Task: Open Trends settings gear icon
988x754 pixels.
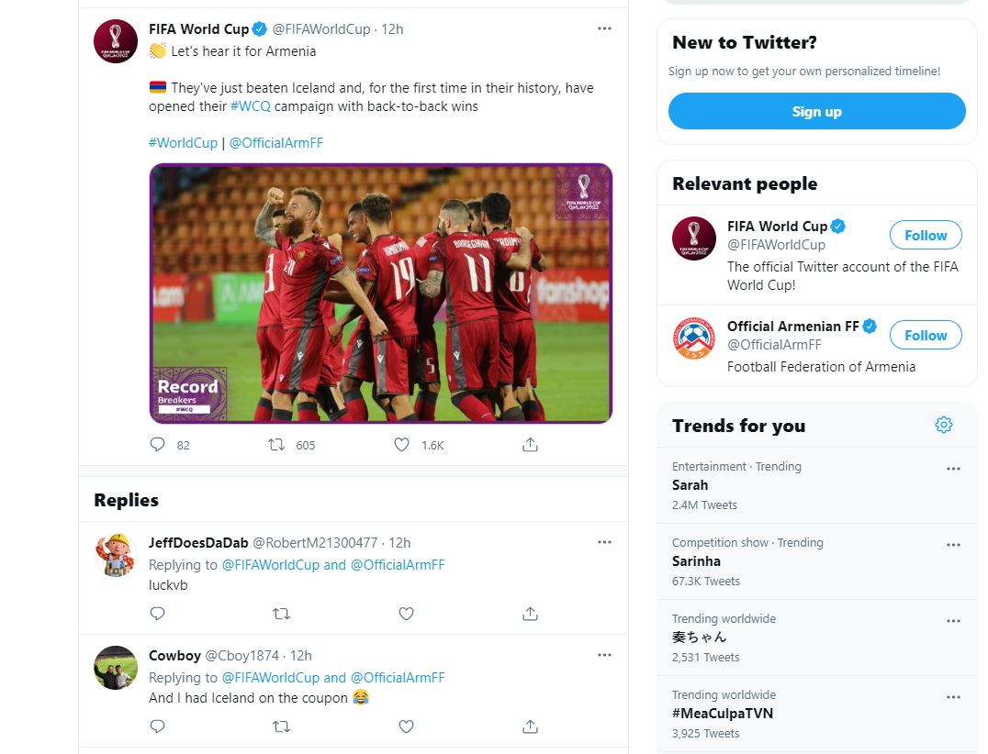Action: tap(943, 425)
